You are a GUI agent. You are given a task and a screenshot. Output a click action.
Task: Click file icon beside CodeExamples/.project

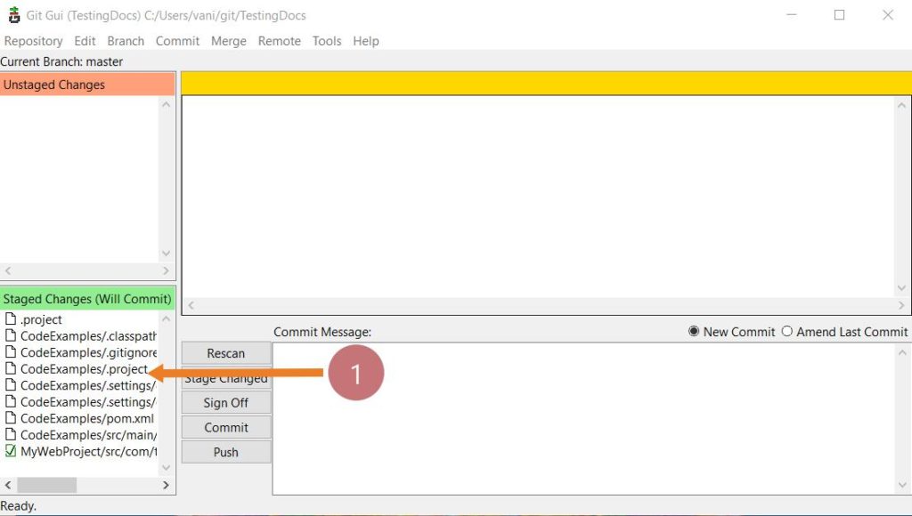click(x=11, y=369)
